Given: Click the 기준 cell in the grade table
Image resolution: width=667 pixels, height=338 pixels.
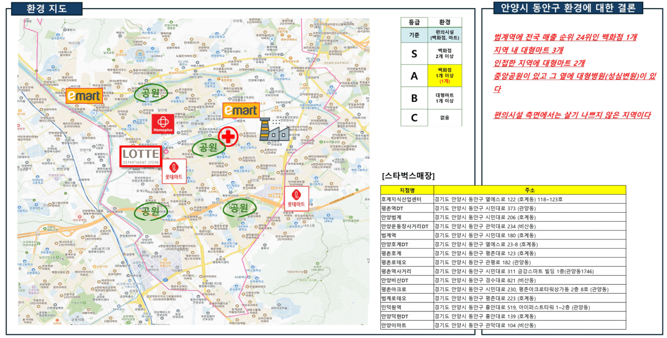Looking at the screenshot, I should tap(414, 35).
